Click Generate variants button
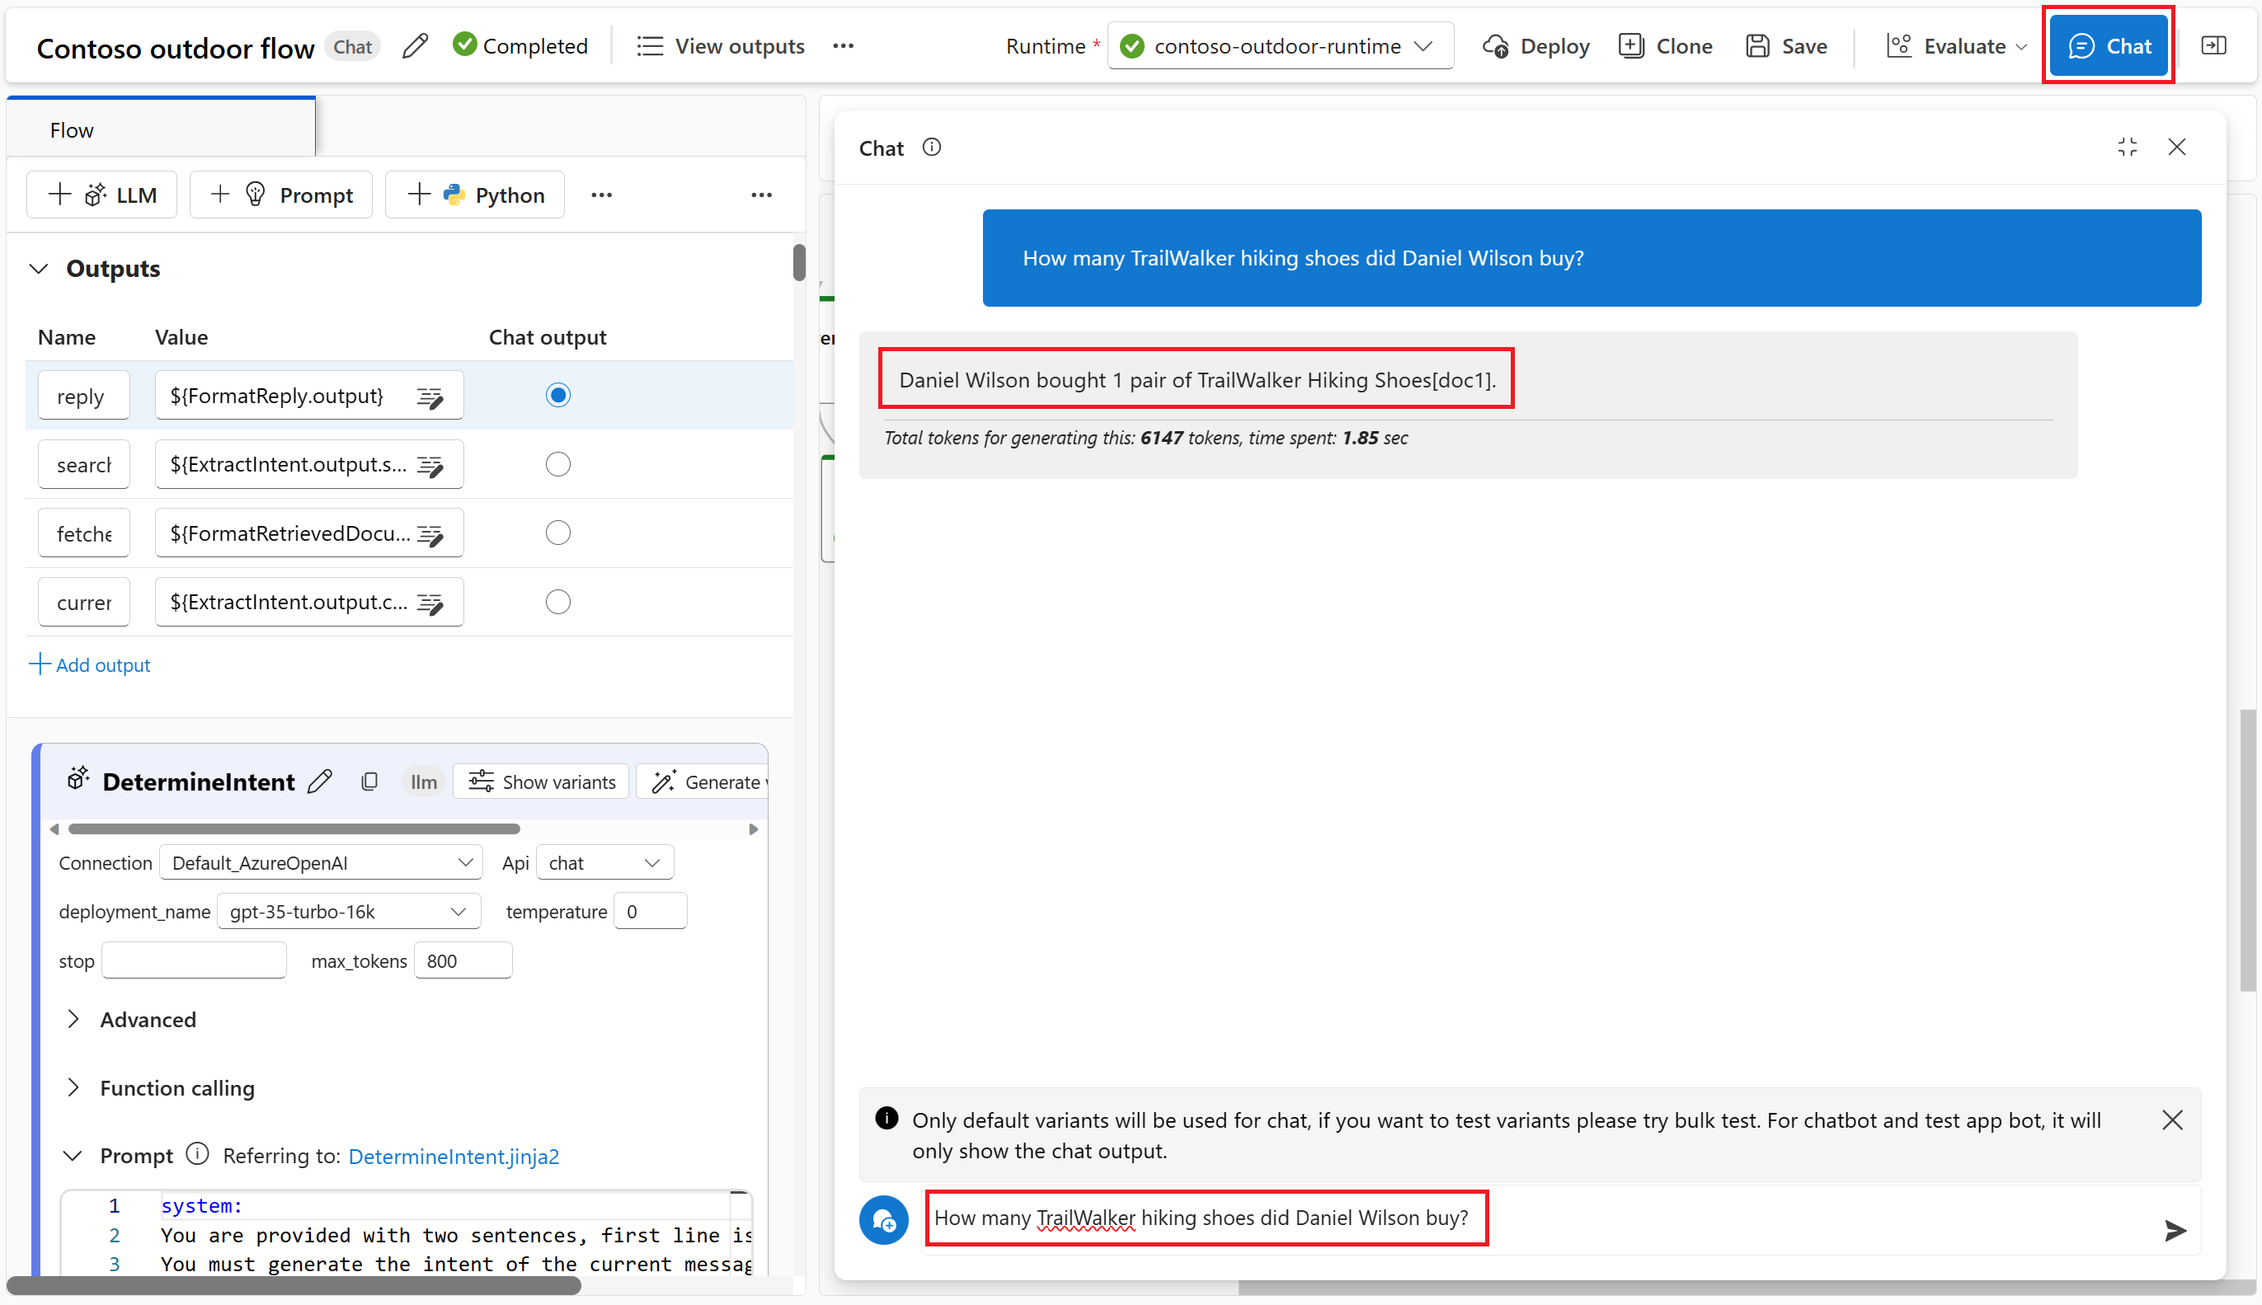The image size is (2262, 1305). pos(703,782)
